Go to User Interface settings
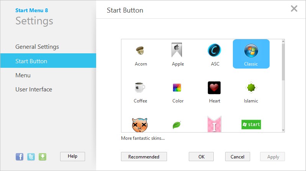The height and width of the screenshot is (171, 306). (x=34, y=89)
